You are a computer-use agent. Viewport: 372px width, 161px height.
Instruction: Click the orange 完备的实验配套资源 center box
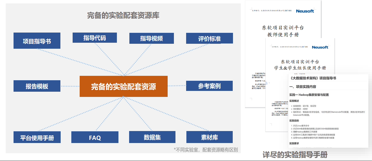pos(123,86)
